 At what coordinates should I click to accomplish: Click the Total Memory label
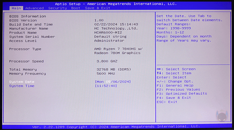[23, 70]
